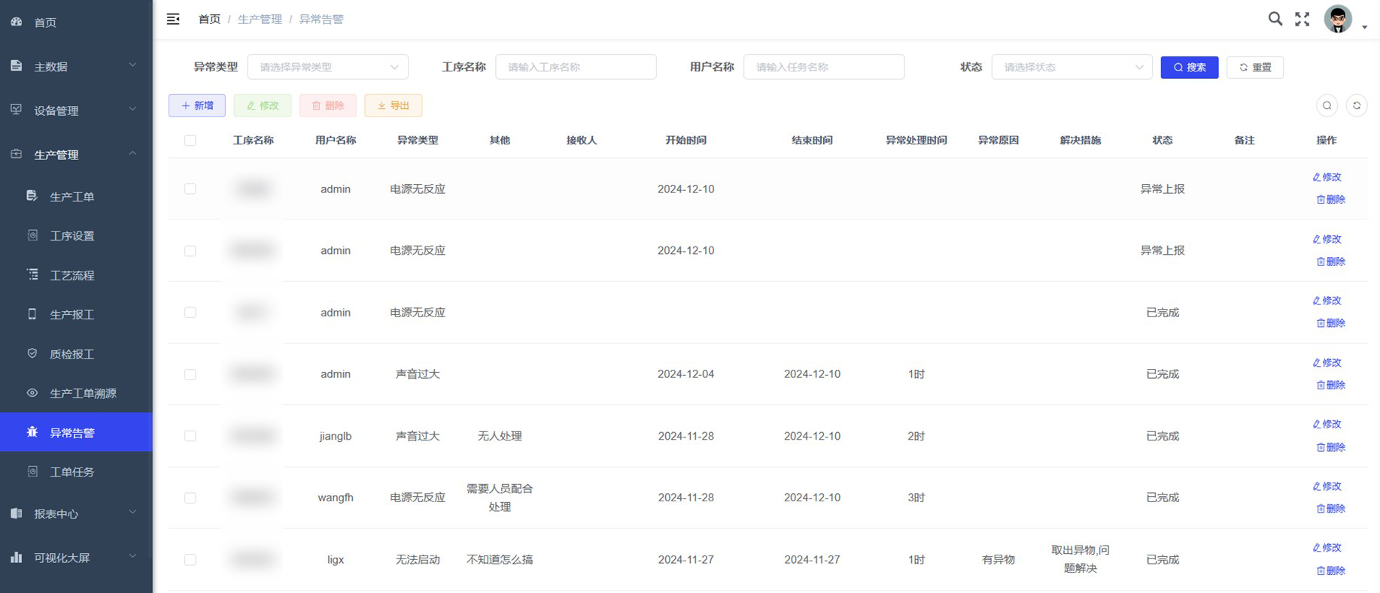Click the 新增 button

coord(197,106)
